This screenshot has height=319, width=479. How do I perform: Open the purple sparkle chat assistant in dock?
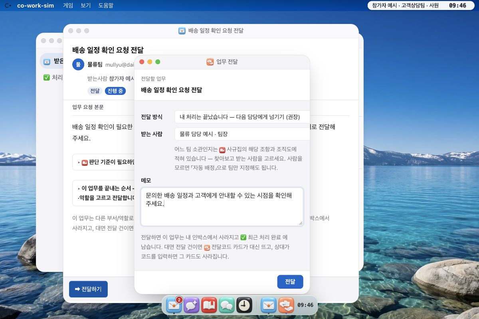[192, 305]
